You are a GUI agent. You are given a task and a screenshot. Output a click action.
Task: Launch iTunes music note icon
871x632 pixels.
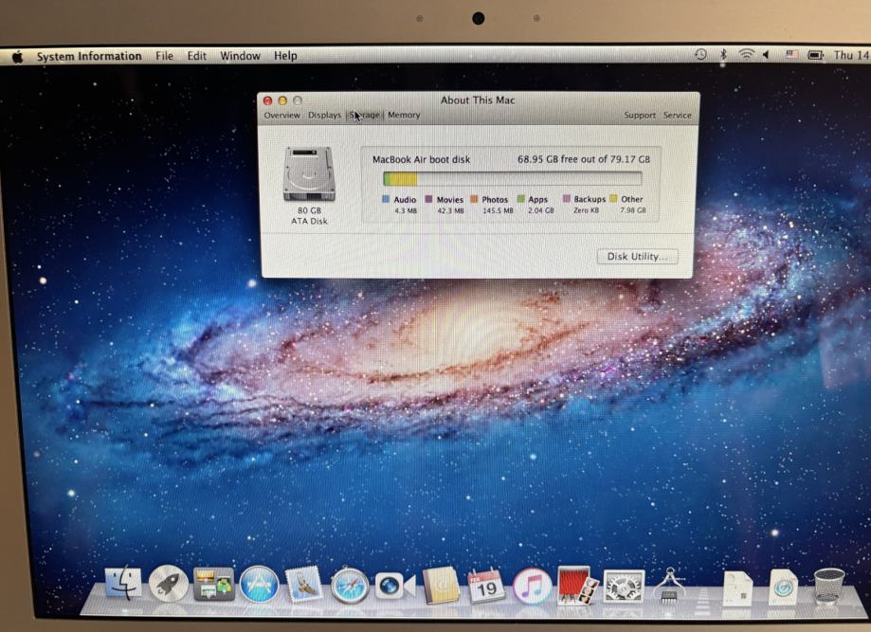point(532,586)
